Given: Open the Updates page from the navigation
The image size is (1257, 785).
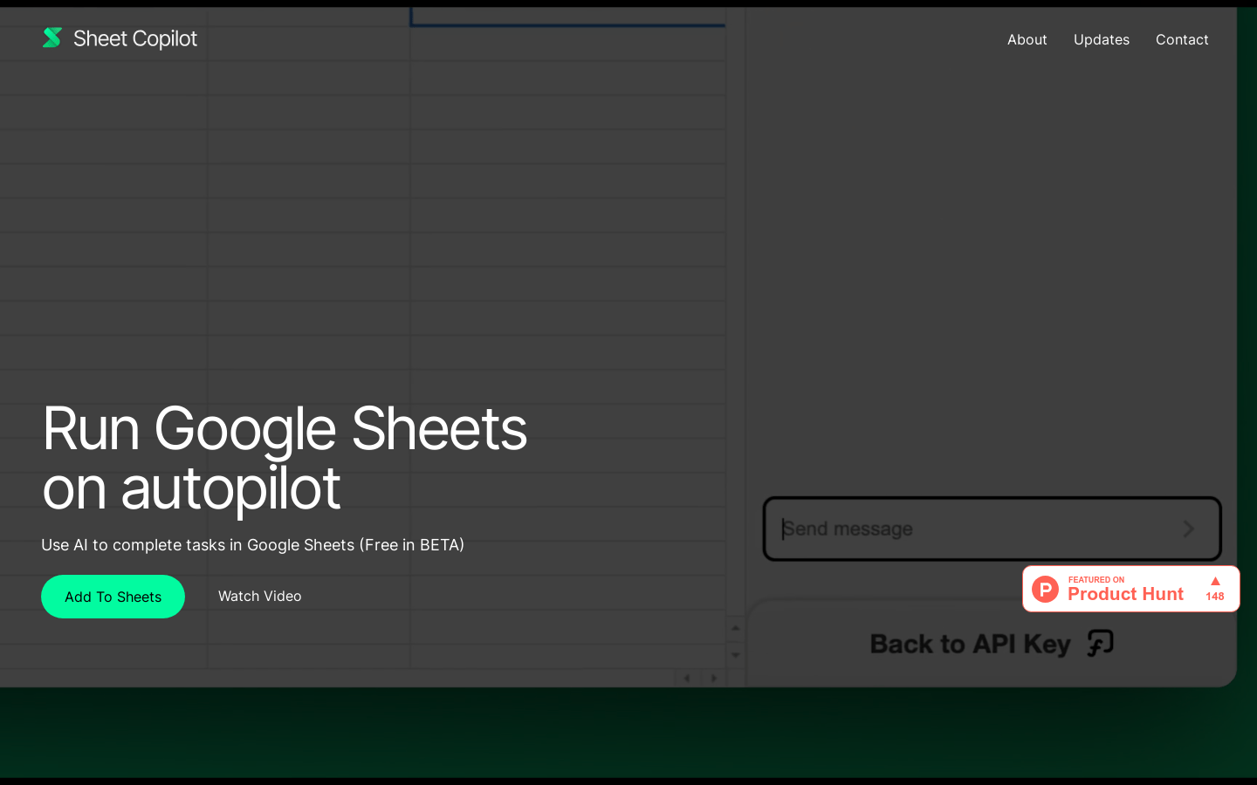Looking at the screenshot, I should click(1101, 39).
